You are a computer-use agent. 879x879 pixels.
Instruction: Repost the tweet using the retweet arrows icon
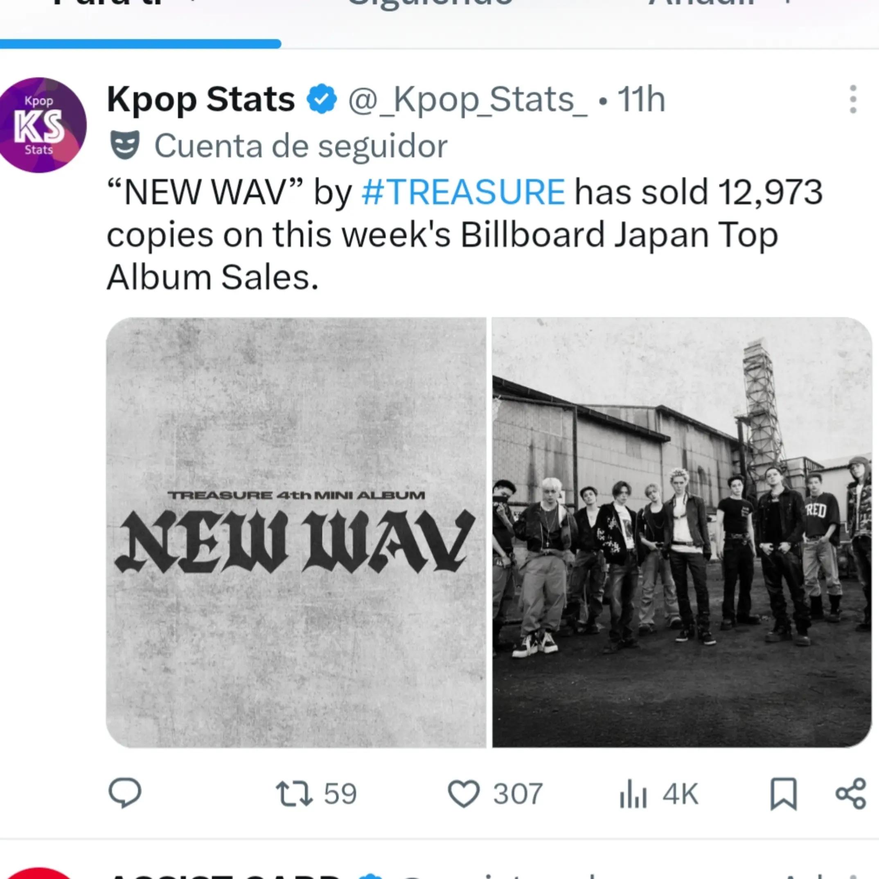[294, 793]
